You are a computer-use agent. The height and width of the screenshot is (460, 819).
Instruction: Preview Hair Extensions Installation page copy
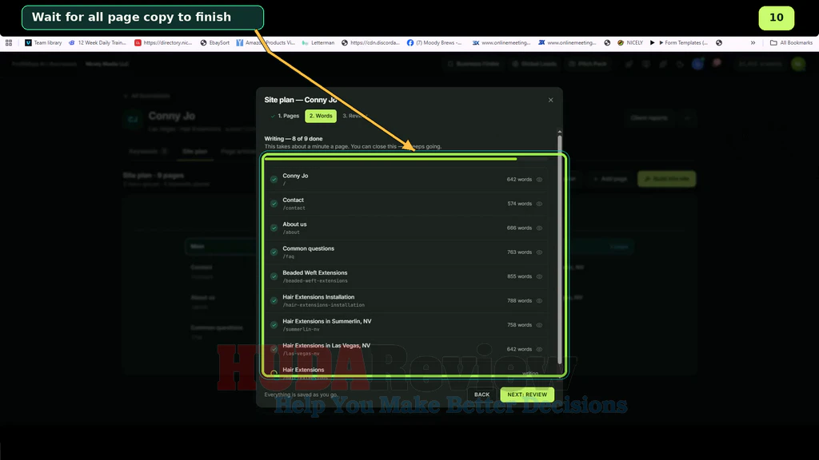coord(540,301)
